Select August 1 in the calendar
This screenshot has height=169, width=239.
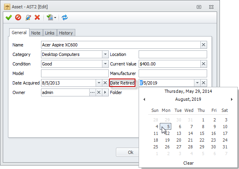pos(203,120)
